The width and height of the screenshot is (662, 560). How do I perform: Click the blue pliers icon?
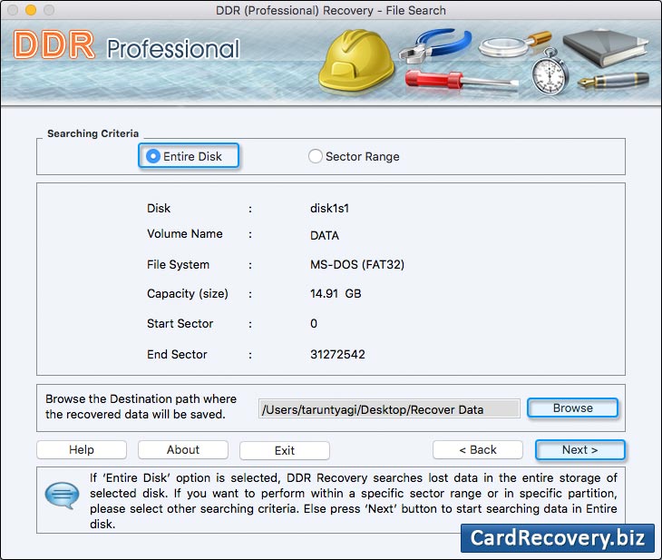point(435,45)
